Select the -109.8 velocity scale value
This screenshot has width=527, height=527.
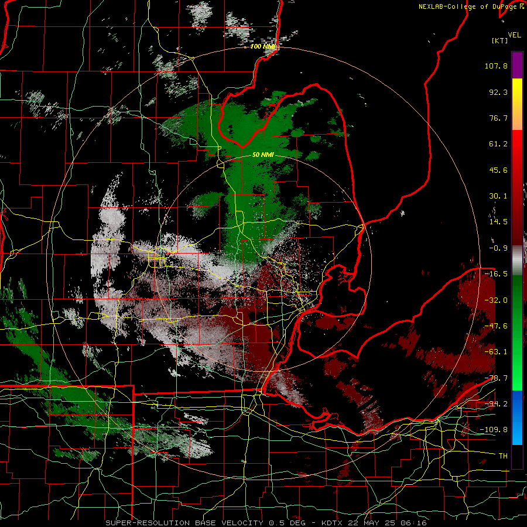coord(494,430)
